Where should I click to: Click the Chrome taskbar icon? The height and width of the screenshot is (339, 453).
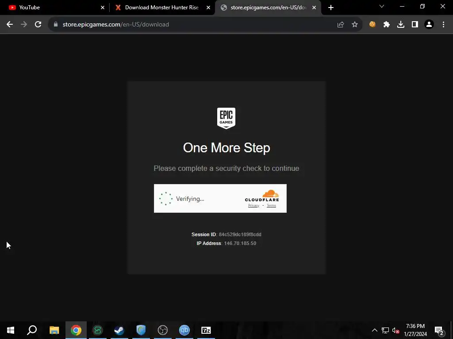click(x=76, y=330)
